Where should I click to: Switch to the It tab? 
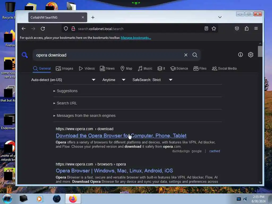tap(161, 69)
